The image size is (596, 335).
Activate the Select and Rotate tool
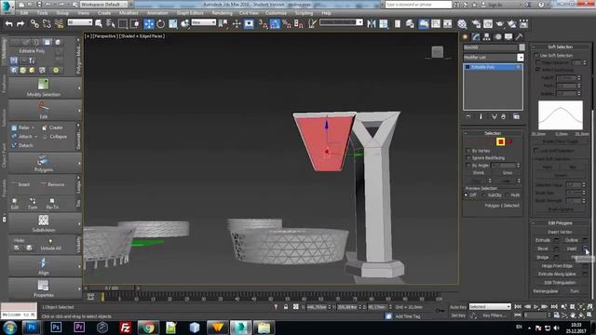click(161, 24)
